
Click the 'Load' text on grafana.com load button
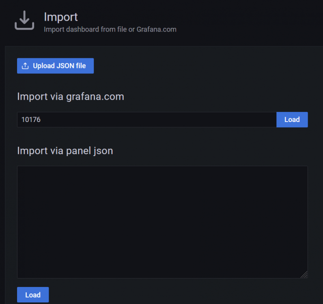(292, 120)
